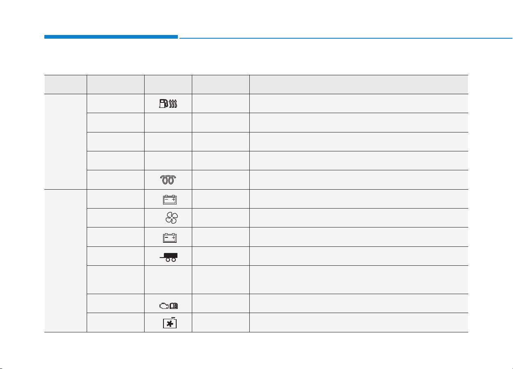Click the cell immediately left of fan icon

coord(115,218)
